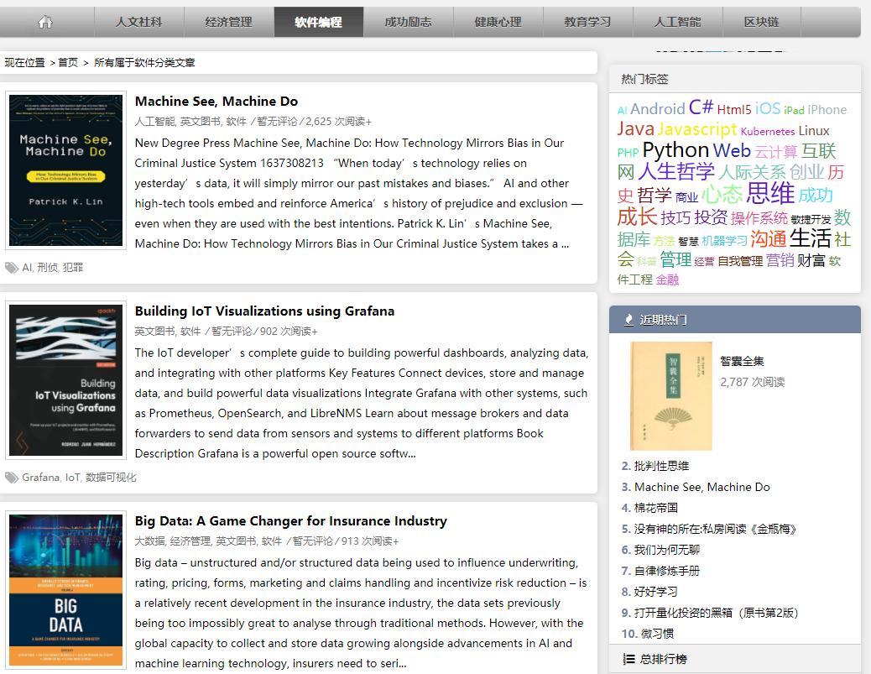Open Big Data: A Game Changer article title
Image resolution: width=871 pixels, height=674 pixels.
pyautogui.click(x=290, y=521)
